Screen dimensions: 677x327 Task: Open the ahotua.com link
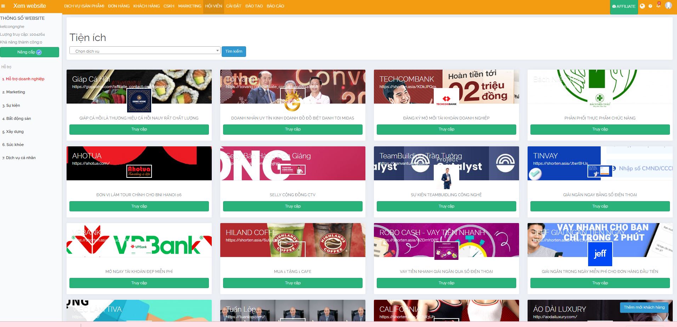pos(91,163)
